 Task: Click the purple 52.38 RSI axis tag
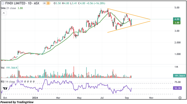177,88
